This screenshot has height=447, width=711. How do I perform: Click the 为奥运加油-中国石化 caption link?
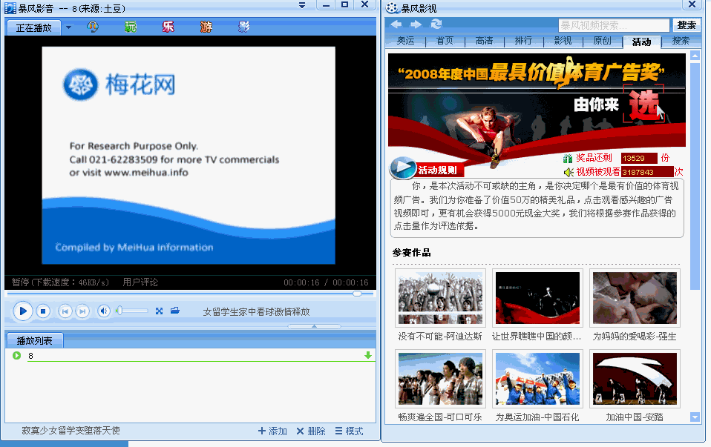537,417
